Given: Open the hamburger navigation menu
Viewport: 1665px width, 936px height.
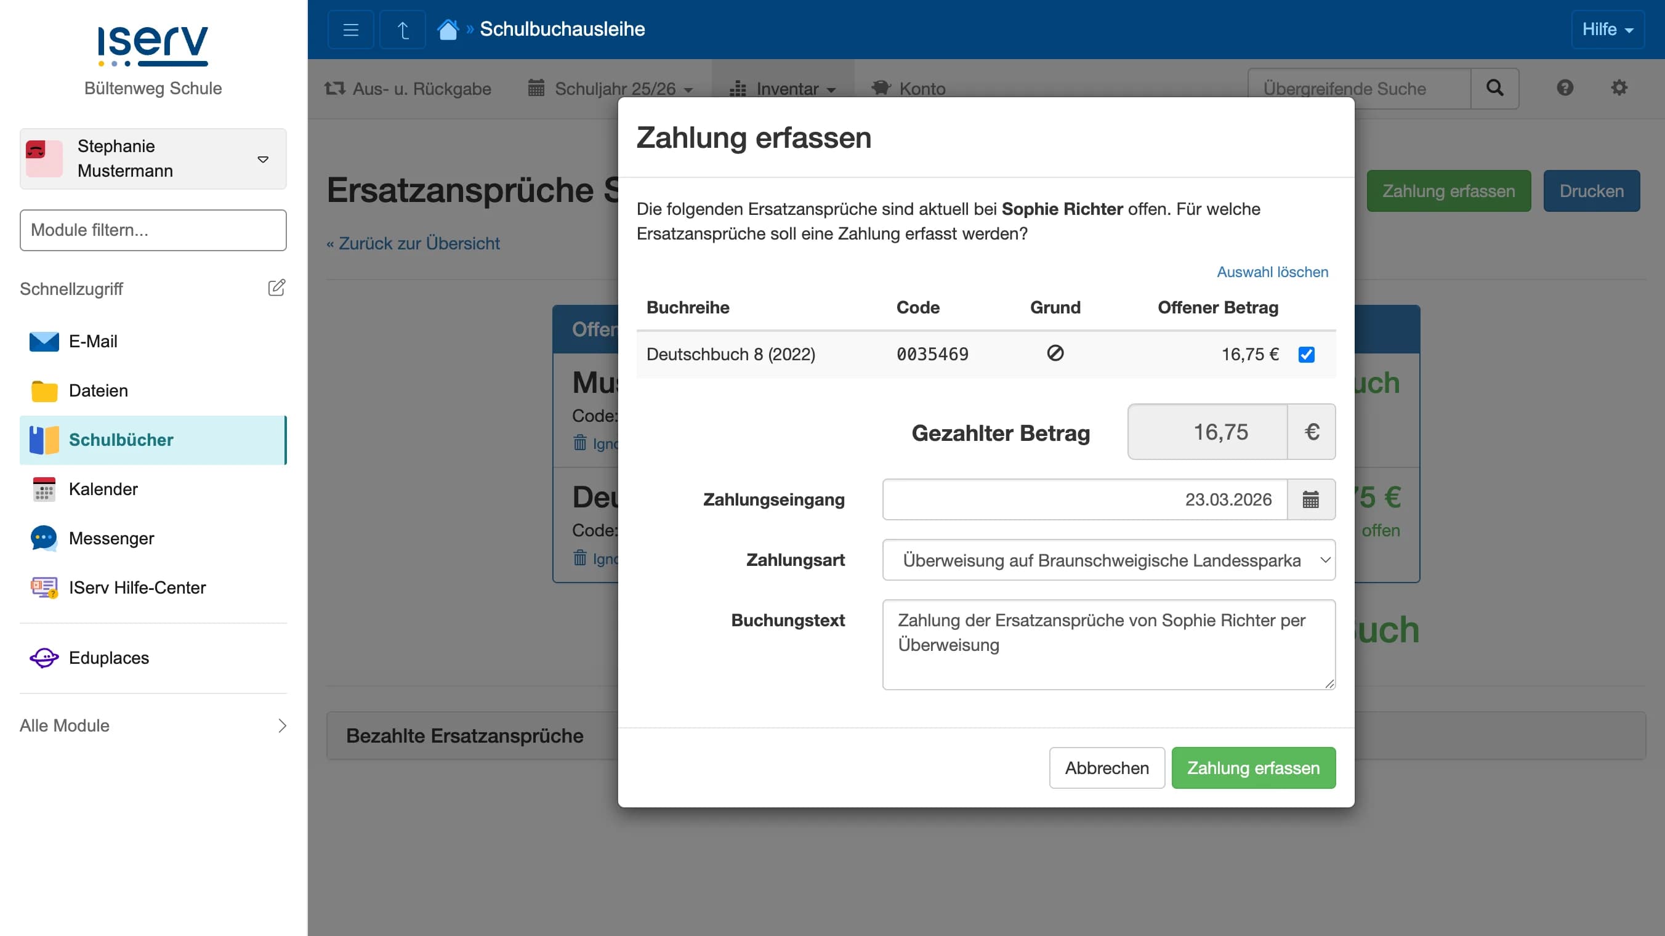Looking at the screenshot, I should [x=350, y=29].
